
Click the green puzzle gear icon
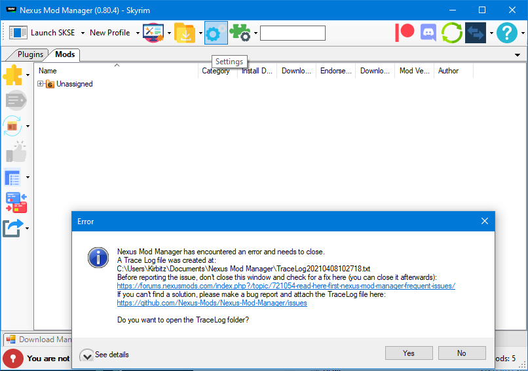[240, 33]
